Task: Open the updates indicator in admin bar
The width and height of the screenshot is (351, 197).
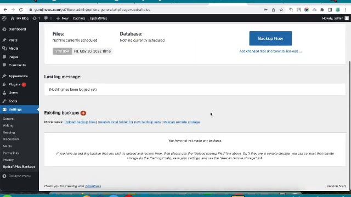Action: point(36,18)
